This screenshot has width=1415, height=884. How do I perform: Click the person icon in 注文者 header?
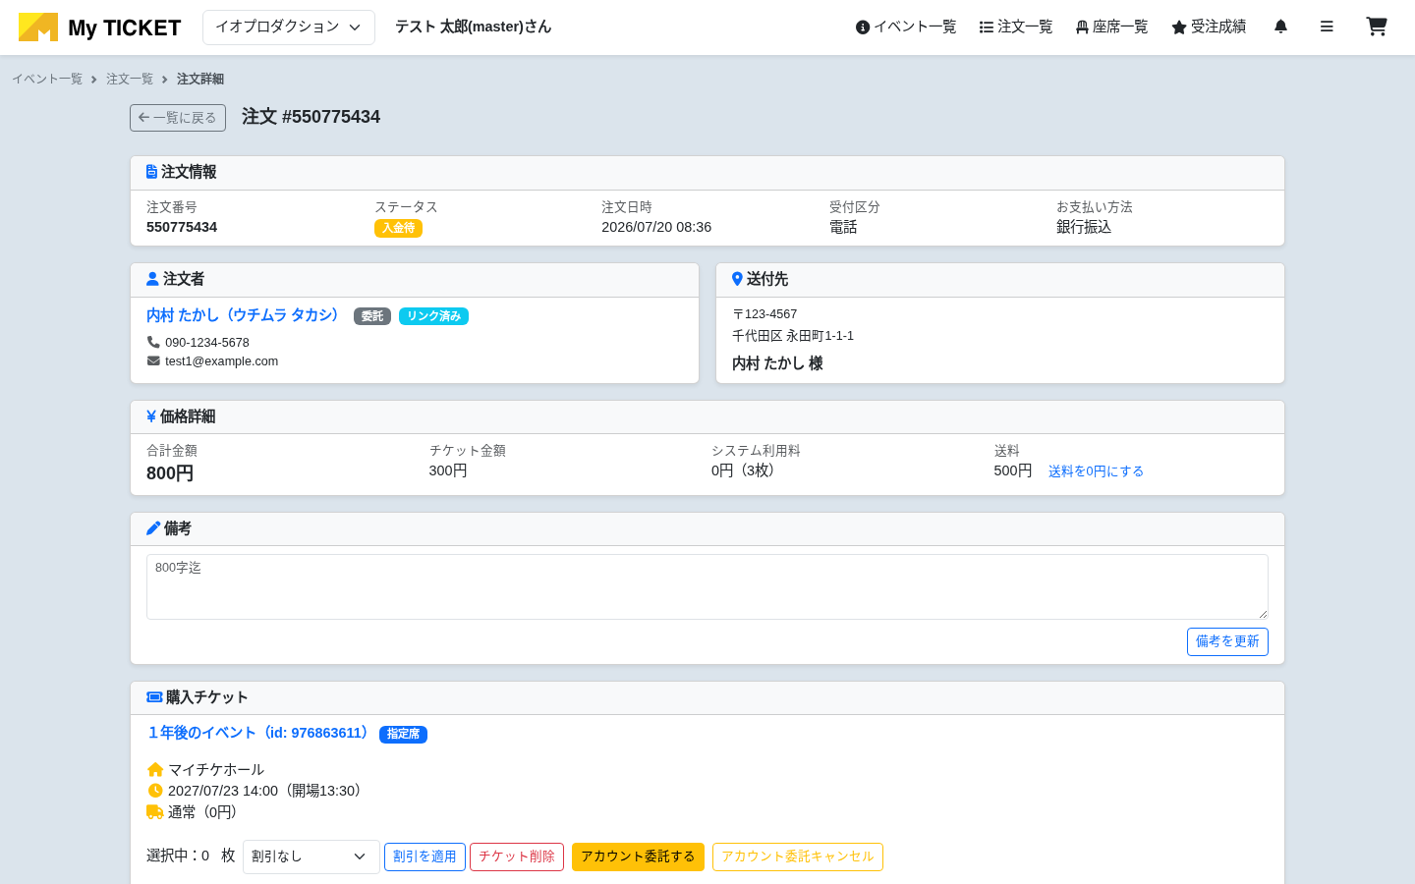point(152,279)
